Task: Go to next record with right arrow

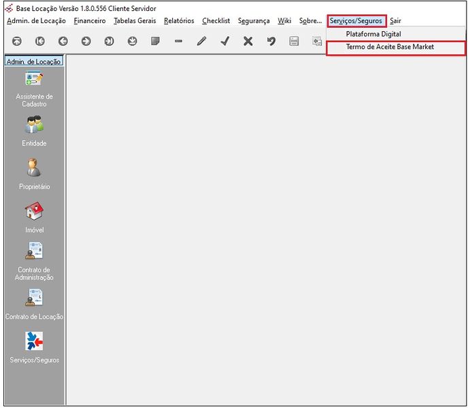Action: 86,41
